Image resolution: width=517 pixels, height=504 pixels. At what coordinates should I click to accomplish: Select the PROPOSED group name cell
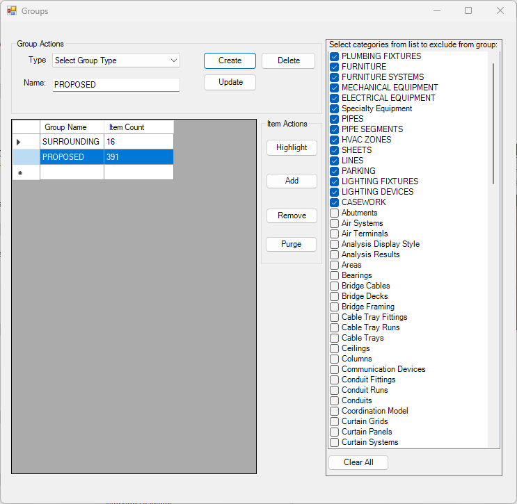pos(72,157)
